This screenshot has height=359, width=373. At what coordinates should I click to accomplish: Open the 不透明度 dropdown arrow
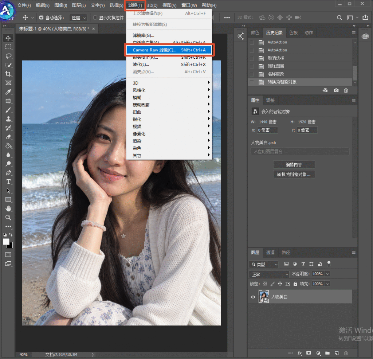click(x=327, y=274)
